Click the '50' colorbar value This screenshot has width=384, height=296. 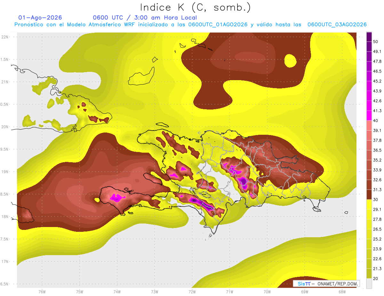click(376, 41)
